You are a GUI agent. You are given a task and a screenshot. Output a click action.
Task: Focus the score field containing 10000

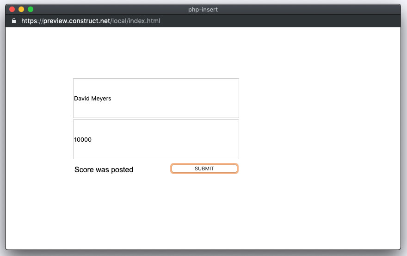click(156, 139)
